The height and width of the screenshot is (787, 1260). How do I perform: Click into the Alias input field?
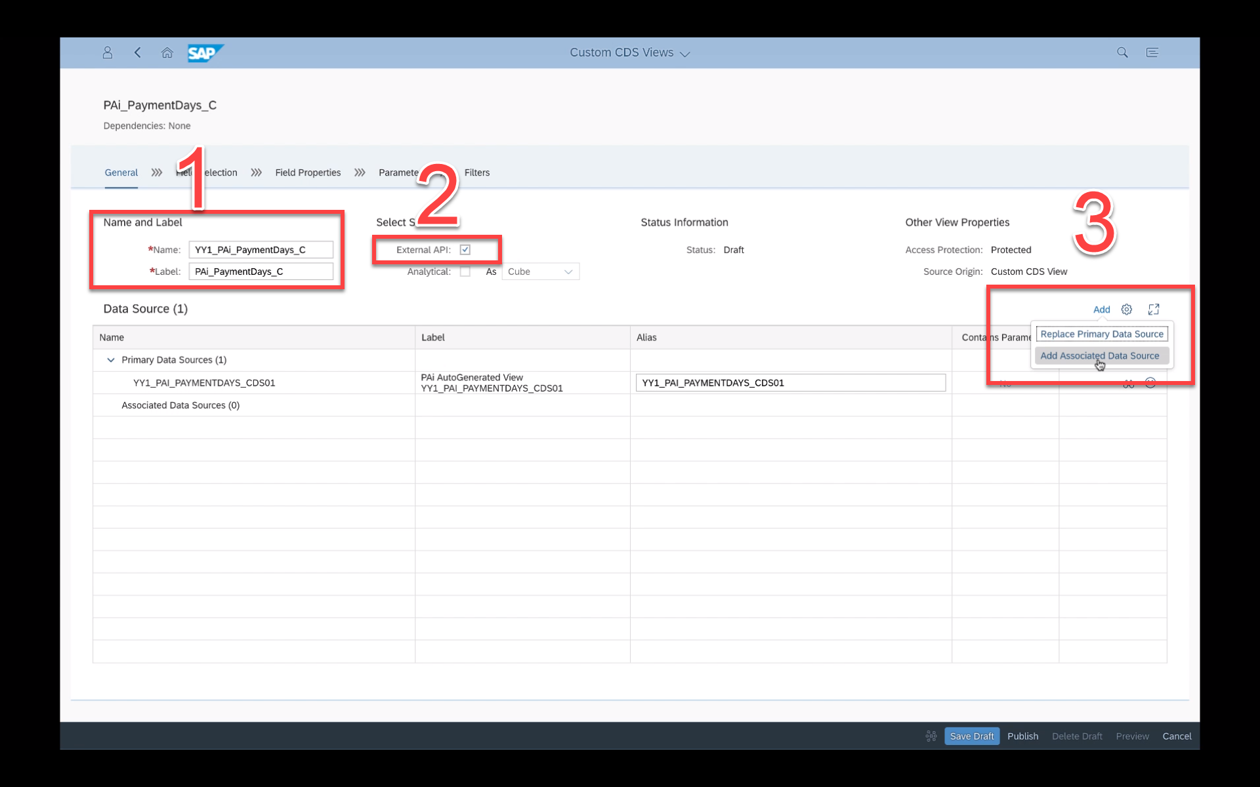tap(790, 383)
